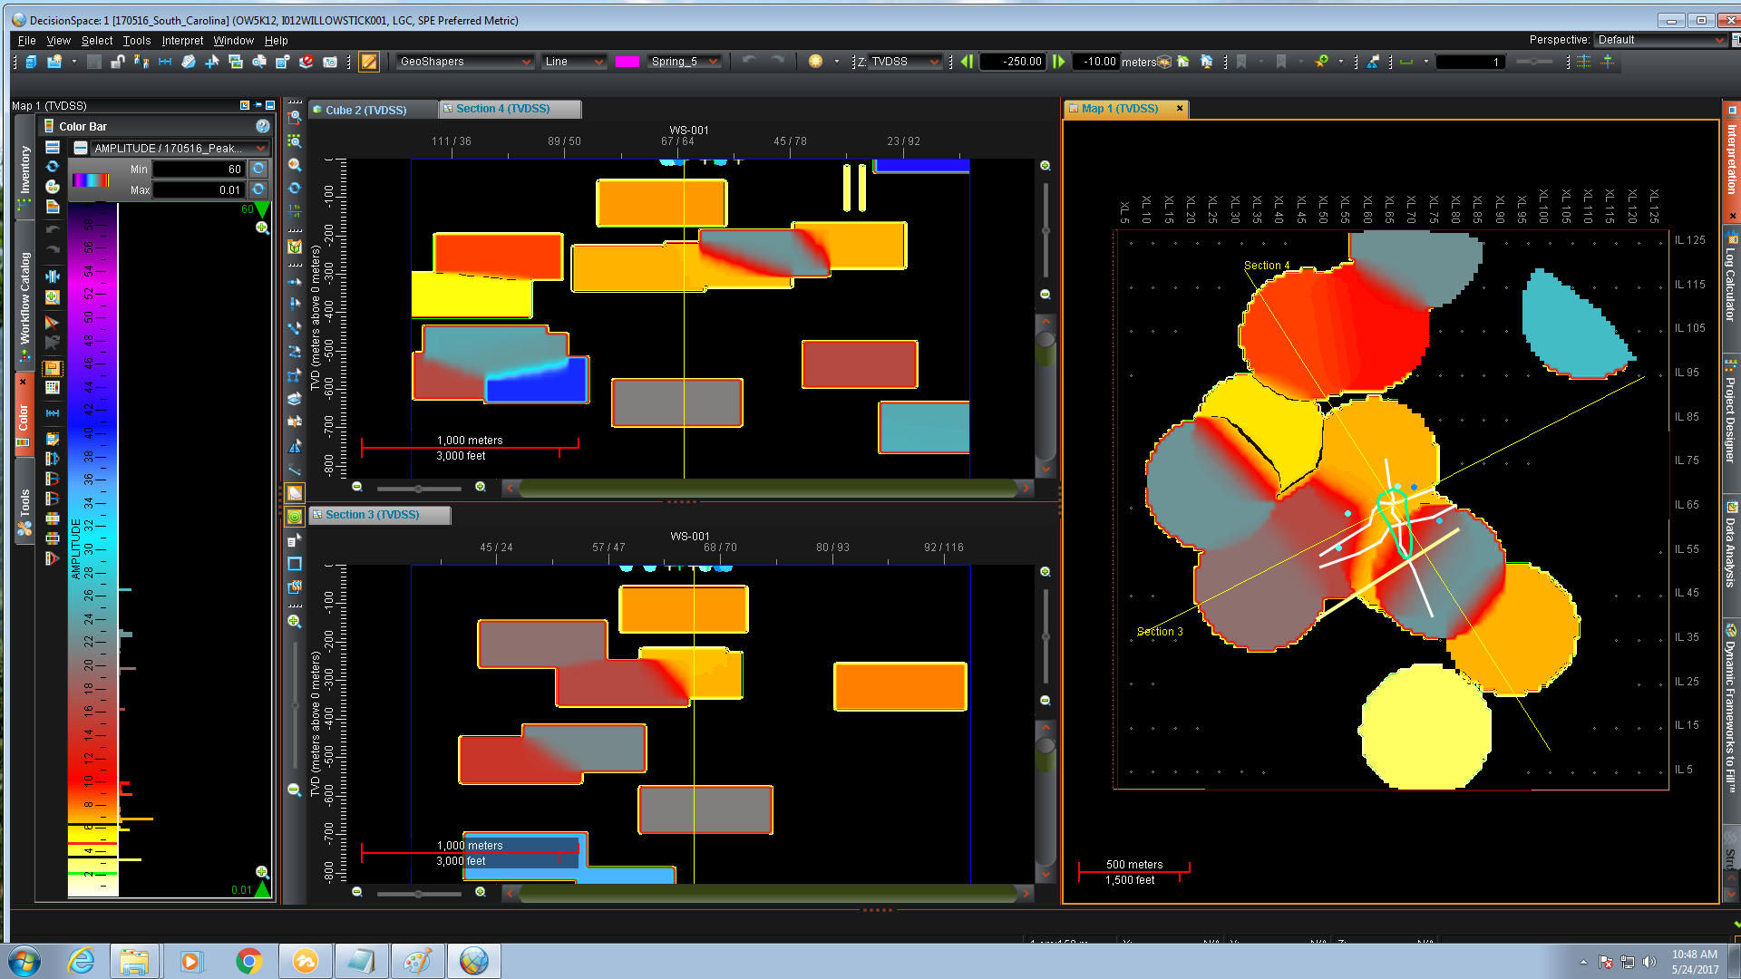Click zoom-in icon atop Section 4 vertical zoom
The height and width of the screenshot is (979, 1741).
coord(1046,166)
